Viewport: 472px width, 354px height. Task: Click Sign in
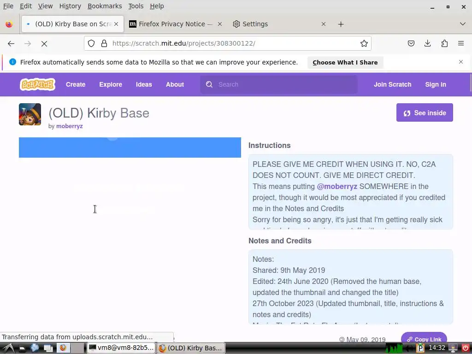[x=436, y=84]
